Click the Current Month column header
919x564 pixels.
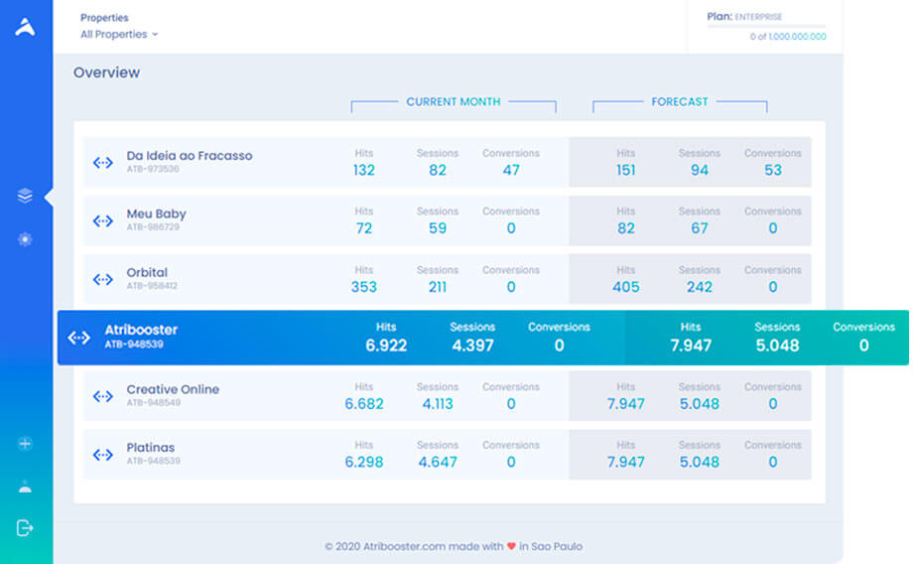pos(453,101)
